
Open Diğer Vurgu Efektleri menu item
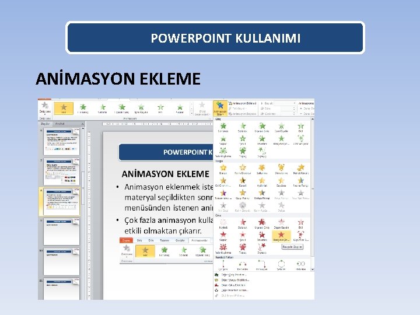232,280
